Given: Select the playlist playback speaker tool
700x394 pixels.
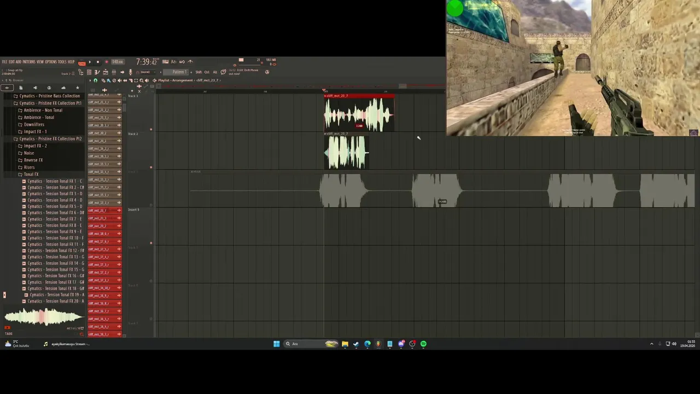Looking at the screenshot, I should [x=147, y=80].
